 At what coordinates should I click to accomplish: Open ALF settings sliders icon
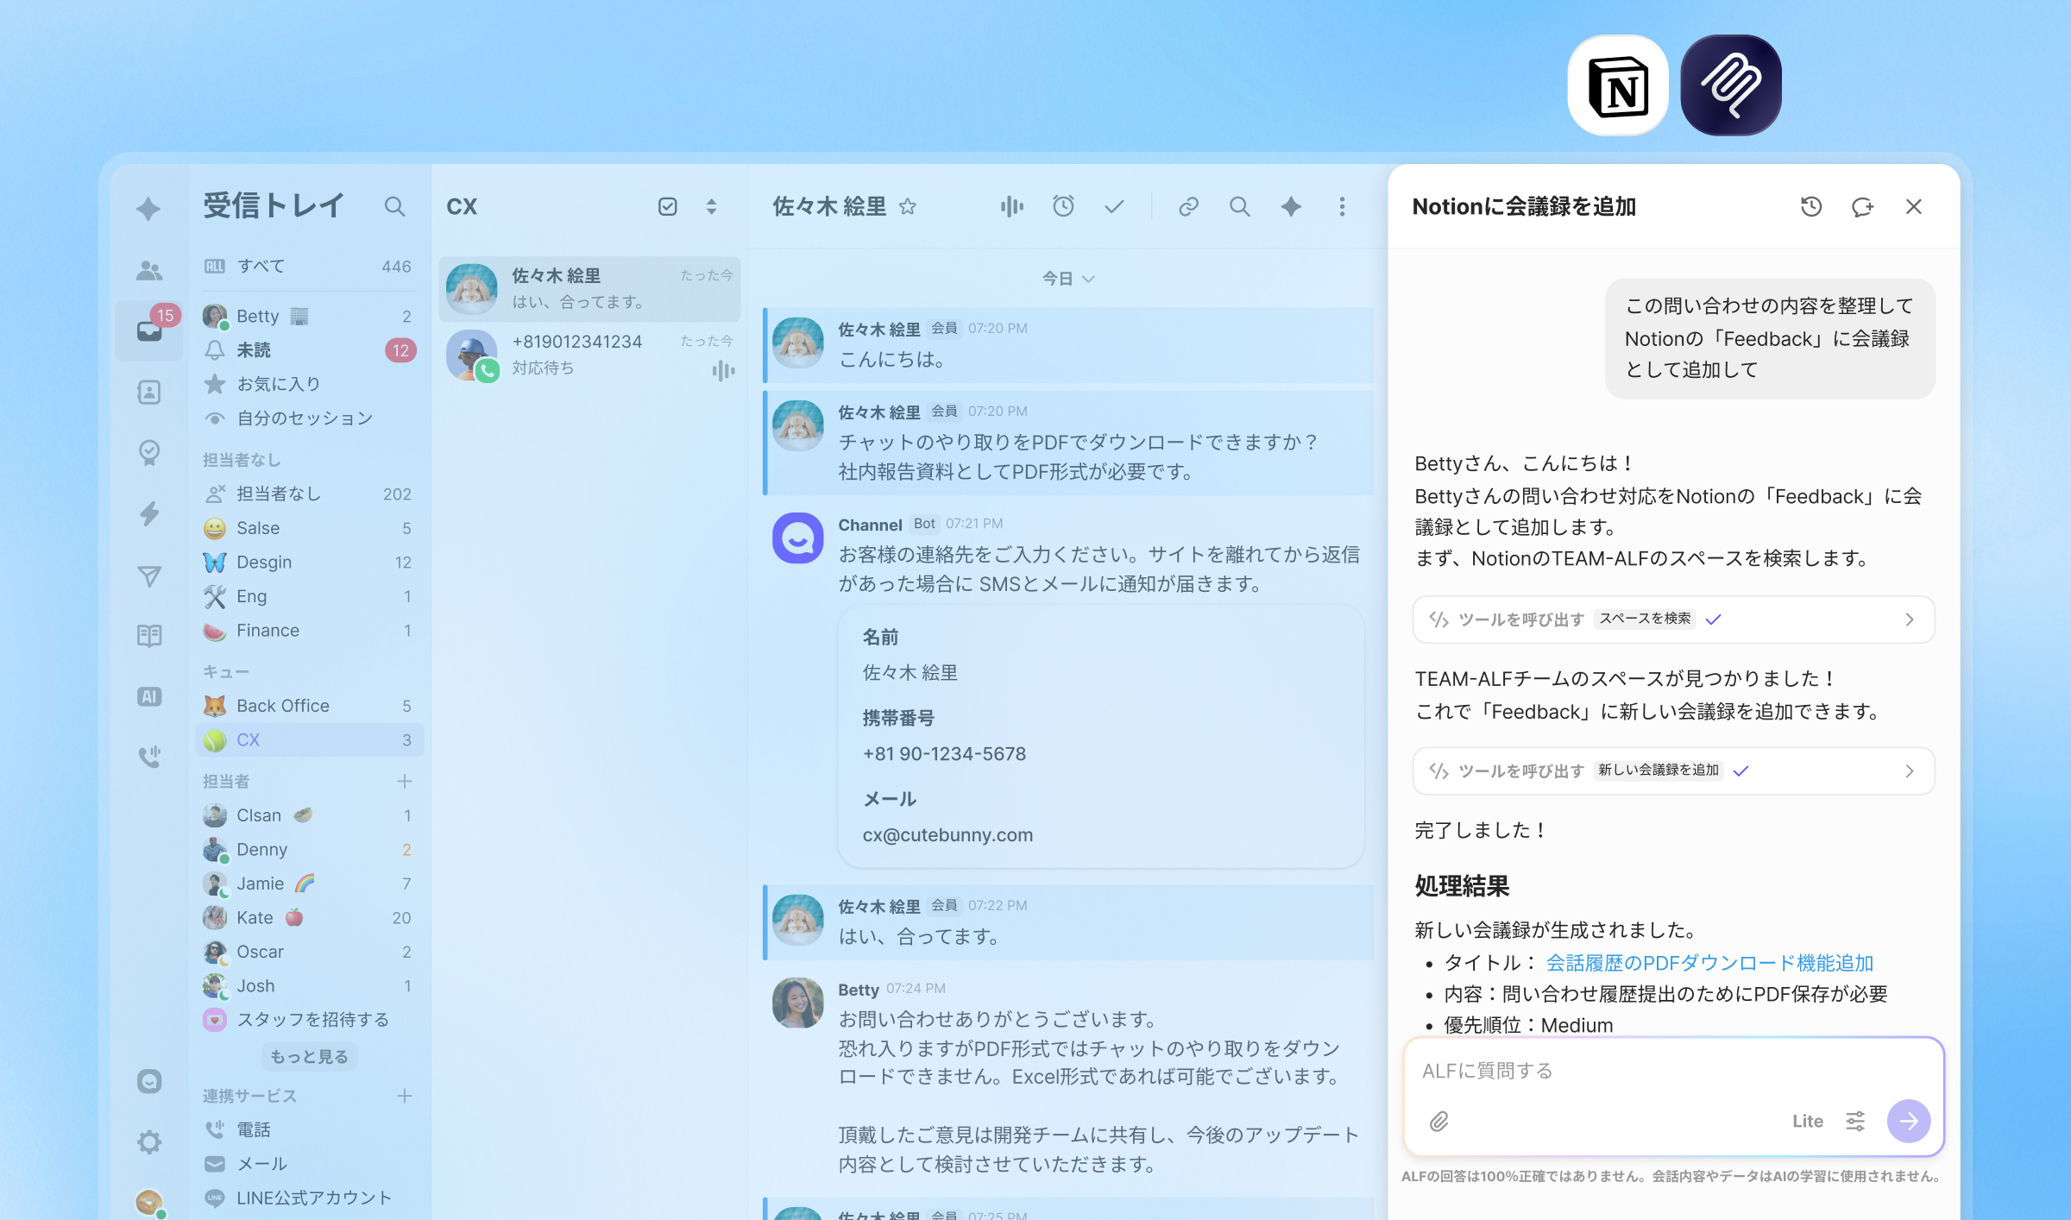click(x=1855, y=1121)
